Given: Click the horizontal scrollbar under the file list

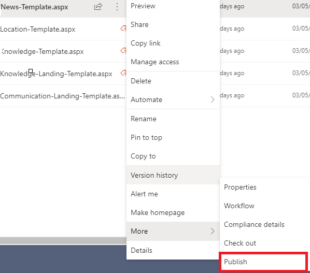Looking at the screenshot, I should point(63,240).
